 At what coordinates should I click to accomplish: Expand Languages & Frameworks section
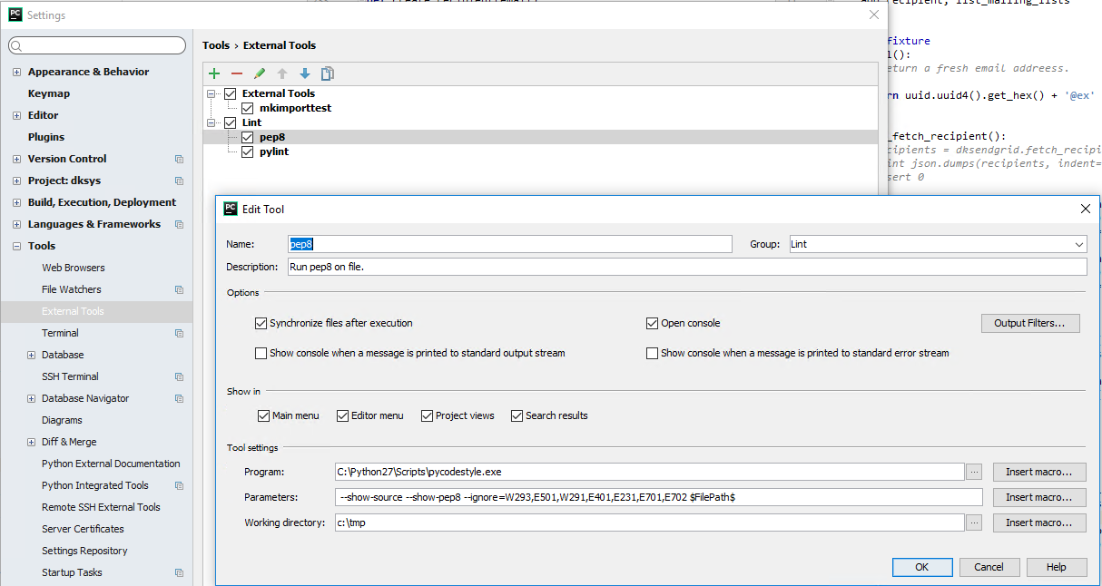[16, 224]
